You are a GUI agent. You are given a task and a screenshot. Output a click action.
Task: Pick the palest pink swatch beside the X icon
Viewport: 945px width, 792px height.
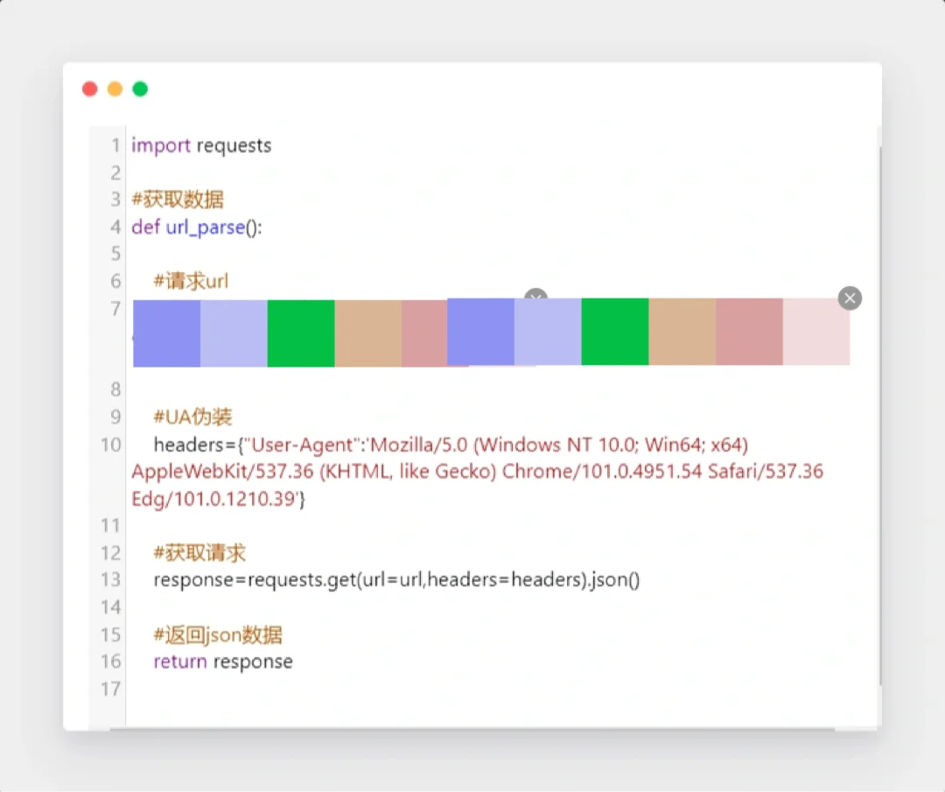816,332
